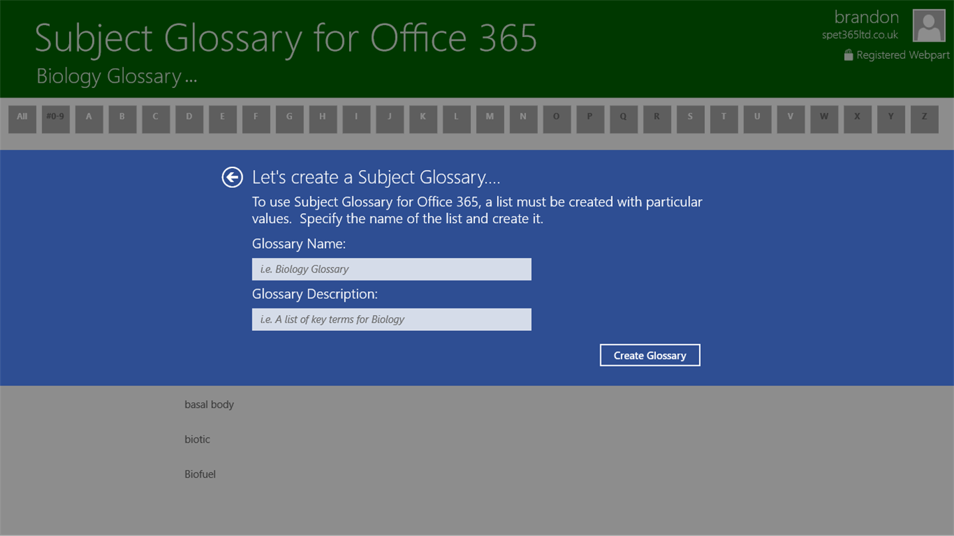Filter glossary by letter Y

891,120
